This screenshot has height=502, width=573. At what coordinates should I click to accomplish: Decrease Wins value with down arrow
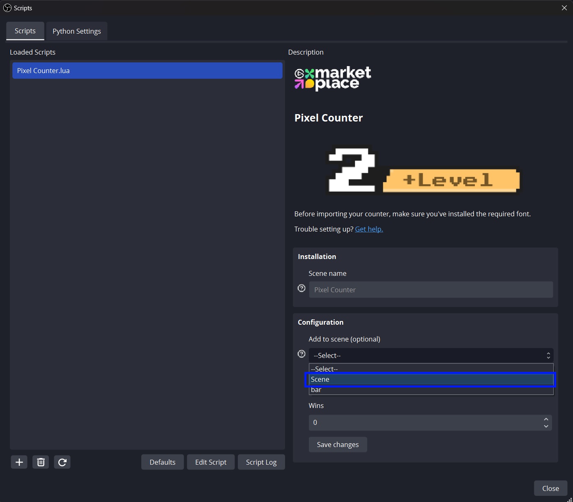tap(546, 426)
